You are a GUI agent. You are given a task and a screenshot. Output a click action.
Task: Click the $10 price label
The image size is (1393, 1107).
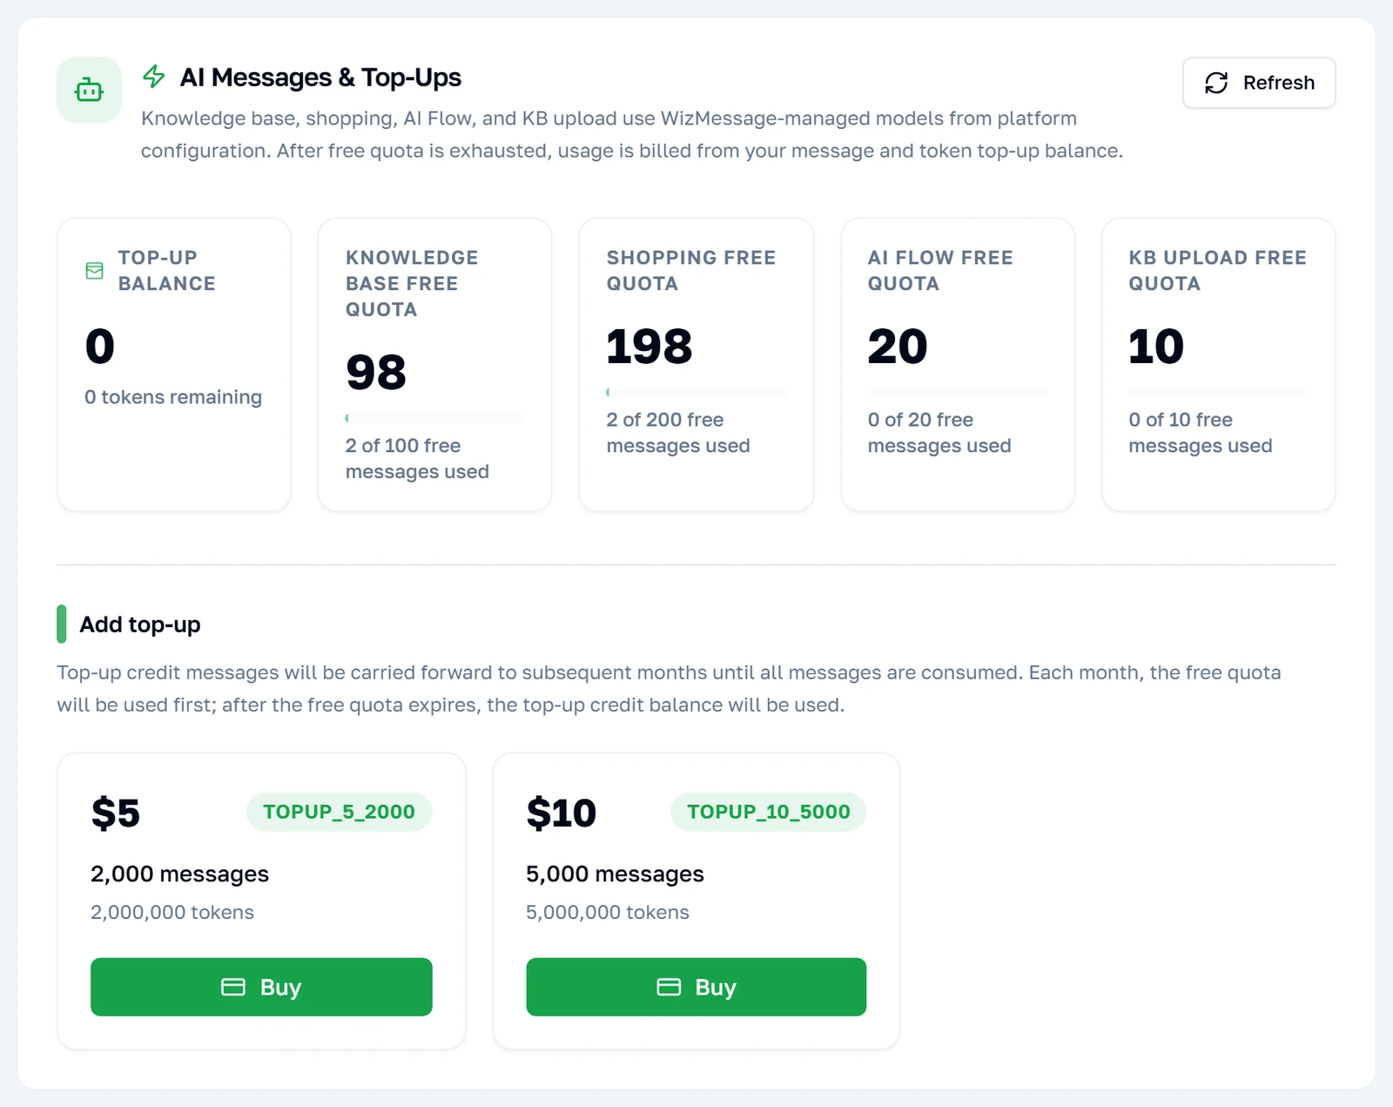pyautogui.click(x=562, y=813)
